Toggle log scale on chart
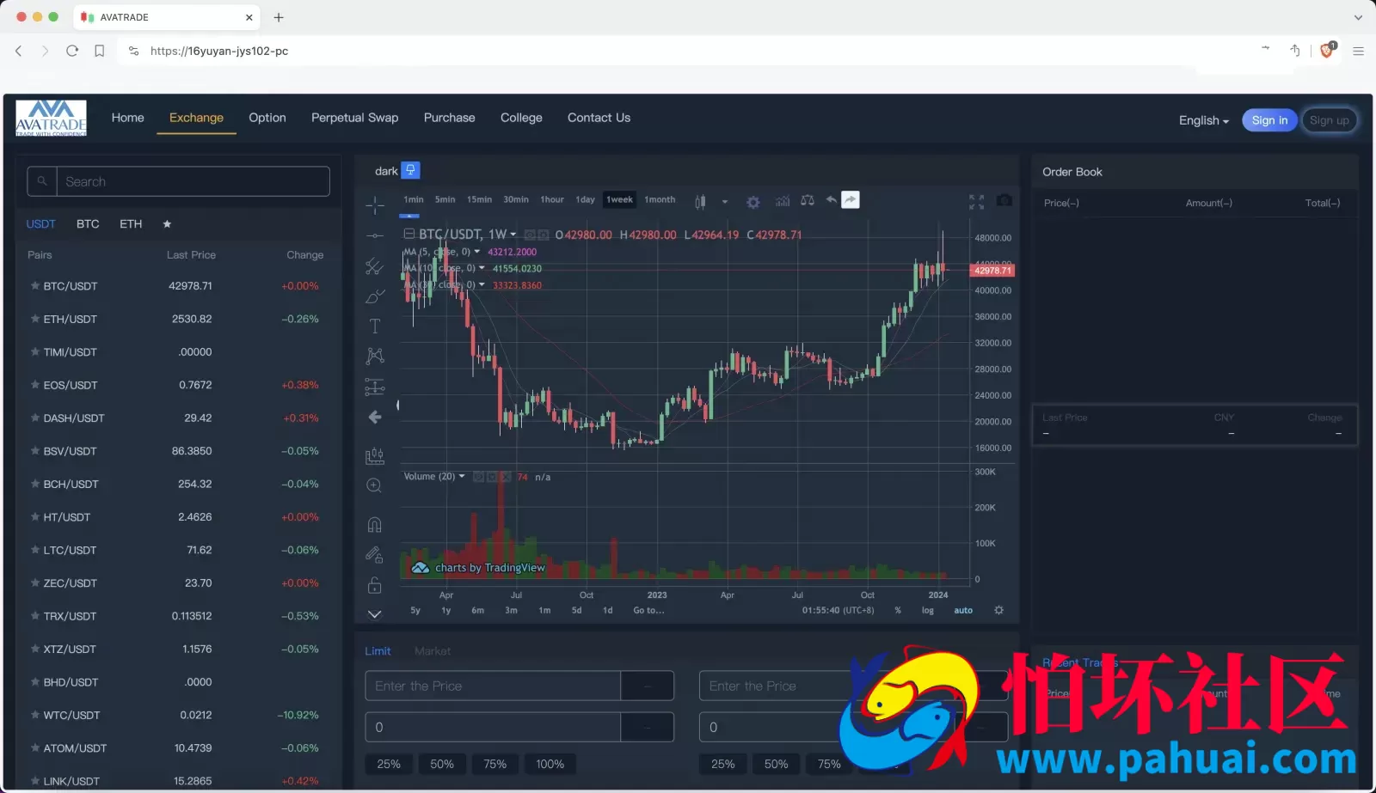The width and height of the screenshot is (1376, 793). click(x=928, y=610)
